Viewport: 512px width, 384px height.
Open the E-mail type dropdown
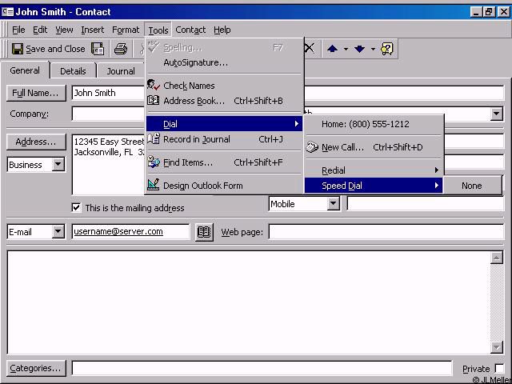(58, 232)
